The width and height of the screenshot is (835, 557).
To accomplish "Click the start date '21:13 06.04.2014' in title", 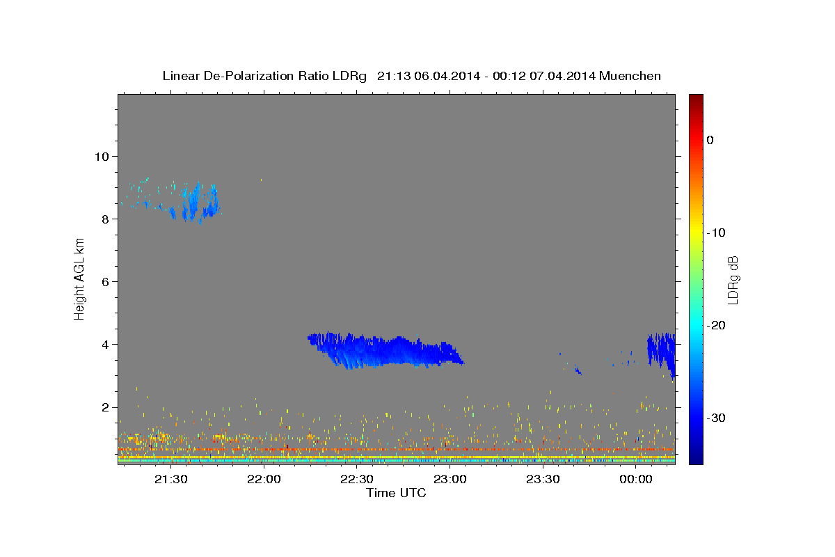I will [x=429, y=76].
